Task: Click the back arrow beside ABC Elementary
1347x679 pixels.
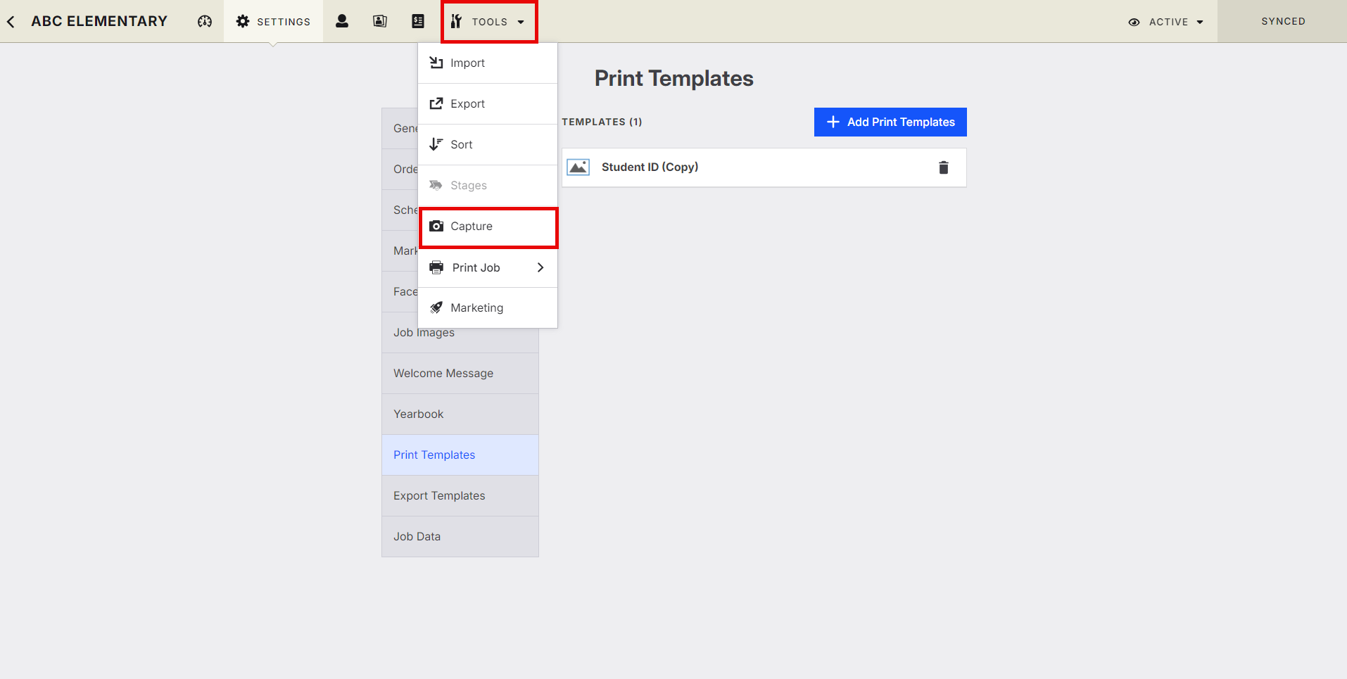Action: click(x=11, y=22)
